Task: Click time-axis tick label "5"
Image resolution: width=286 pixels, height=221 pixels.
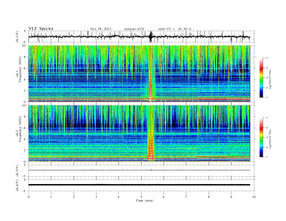Action: coord(141,197)
